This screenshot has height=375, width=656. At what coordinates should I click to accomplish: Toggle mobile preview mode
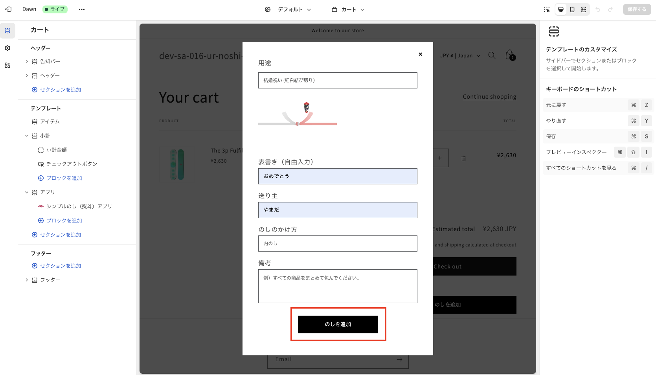point(572,9)
